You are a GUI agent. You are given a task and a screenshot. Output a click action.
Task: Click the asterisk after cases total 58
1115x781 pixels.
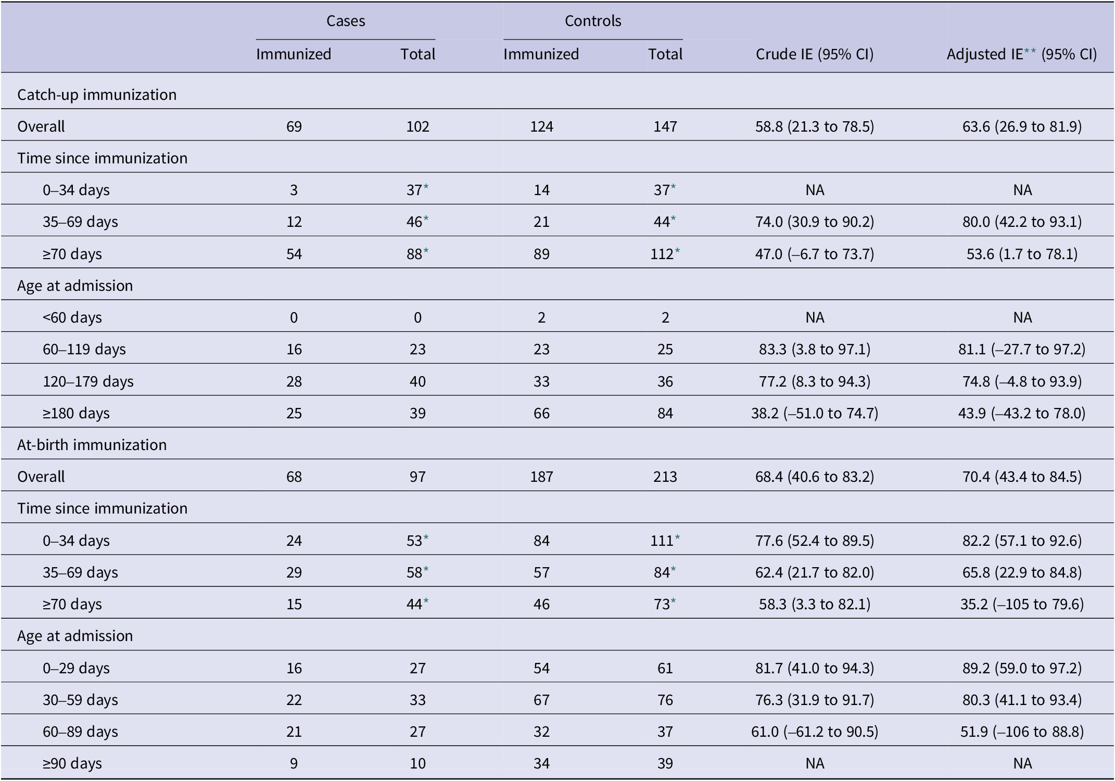tap(426, 570)
